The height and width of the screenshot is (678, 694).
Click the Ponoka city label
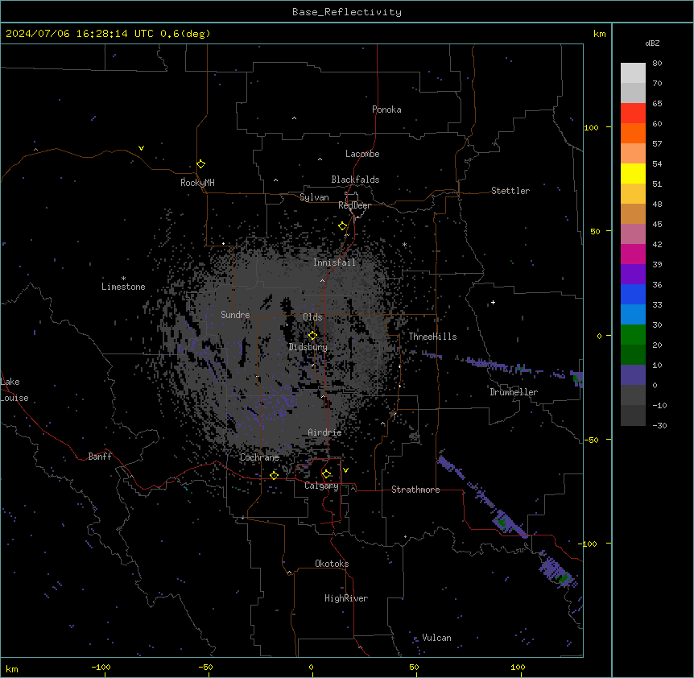(x=386, y=110)
